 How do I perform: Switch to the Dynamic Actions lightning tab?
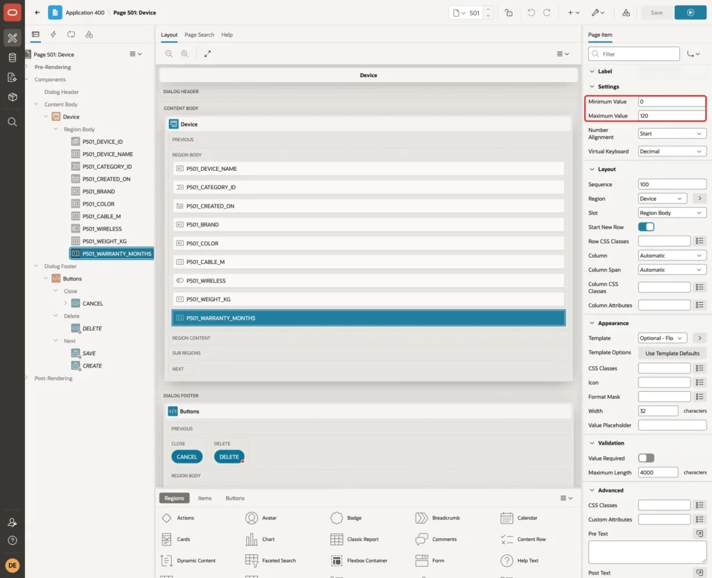coord(53,35)
